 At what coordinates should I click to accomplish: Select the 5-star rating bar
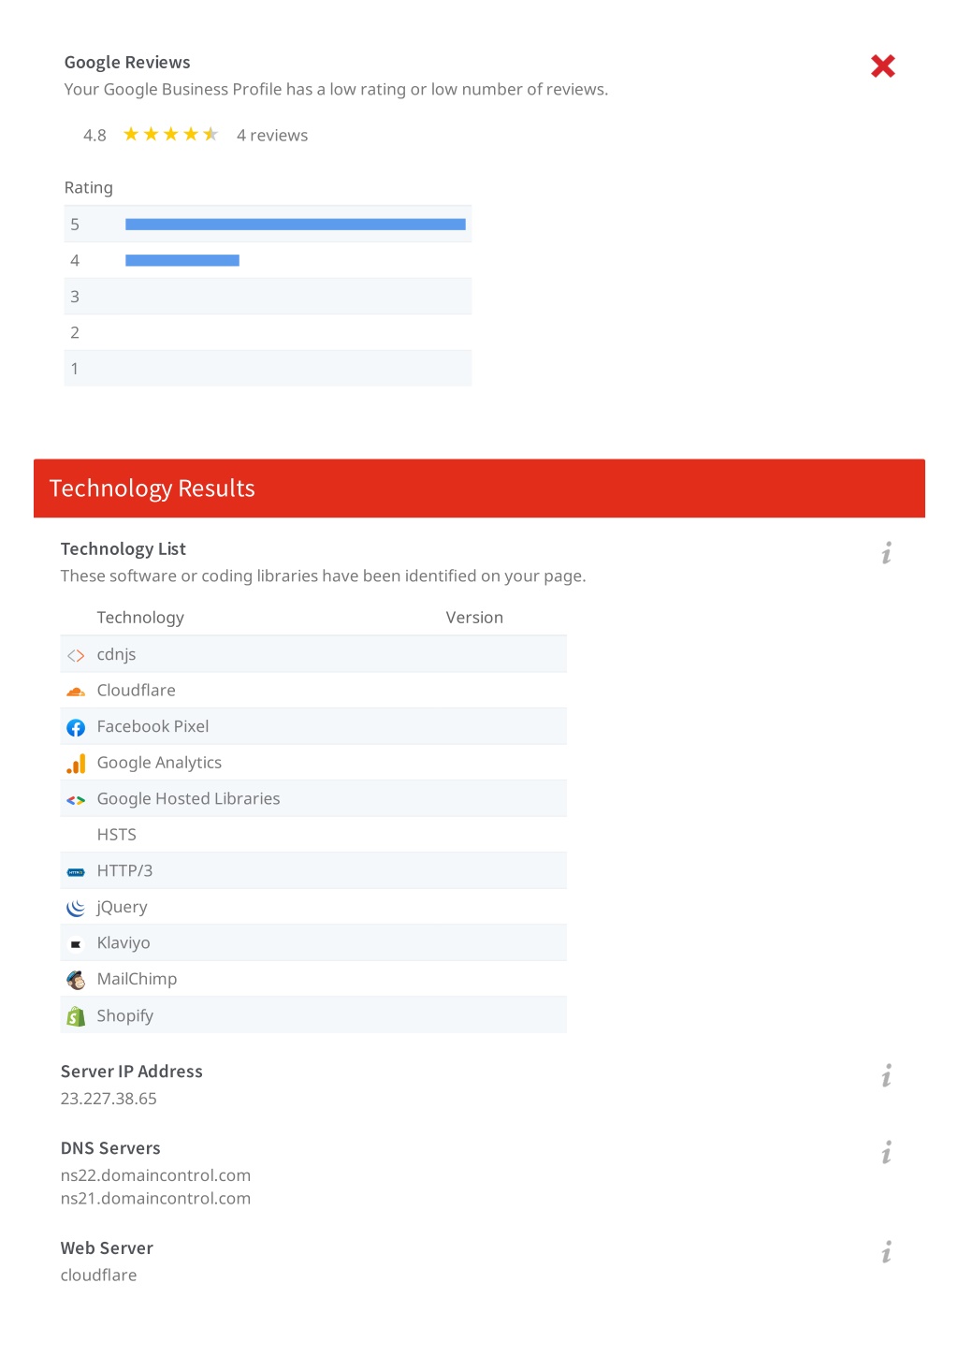[296, 225]
